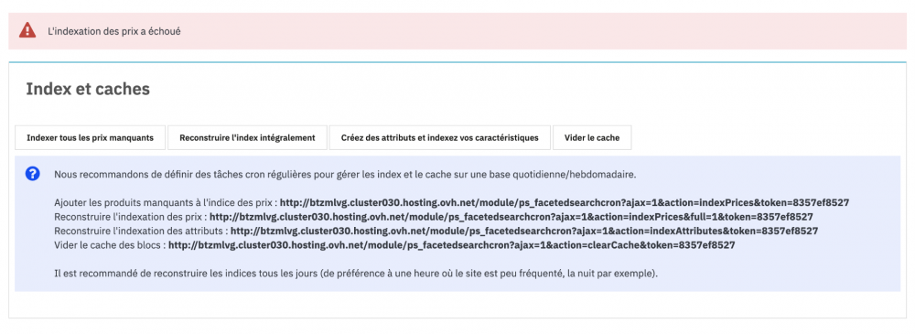Viewport: 915px width, 334px height.
Task: Open the clearCache cron URL
Action: [452, 245]
